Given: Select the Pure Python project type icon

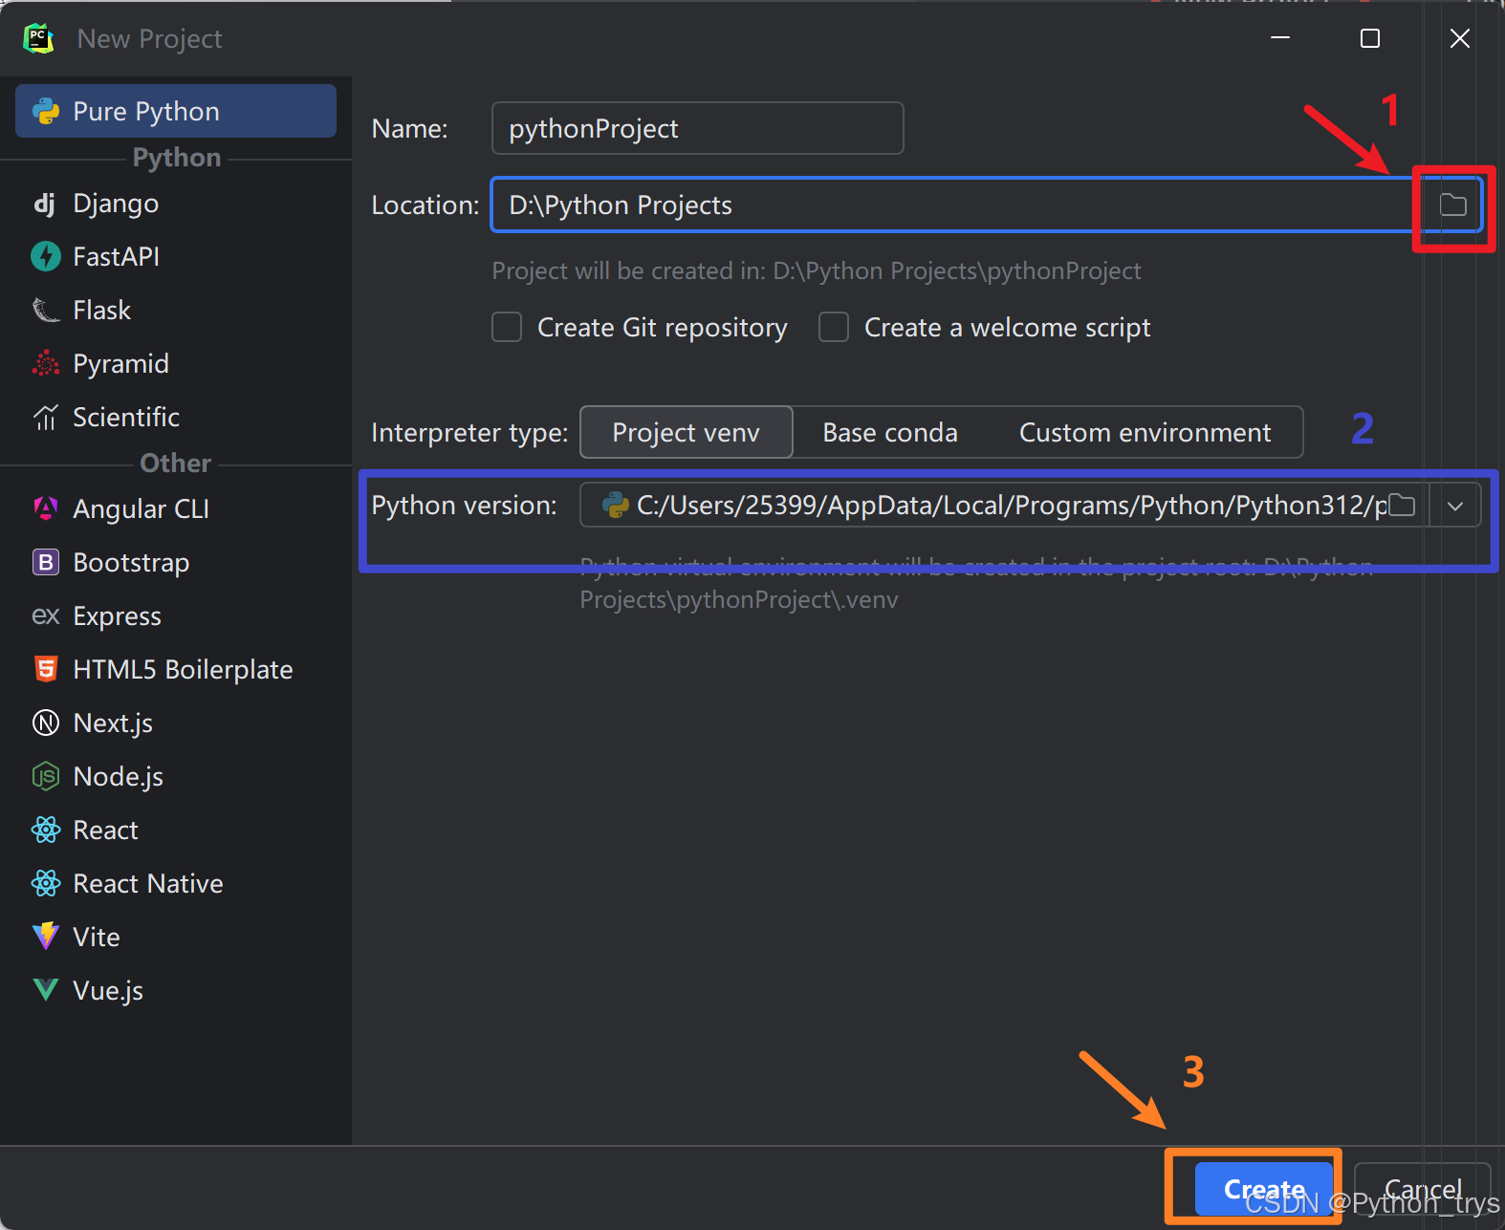Looking at the screenshot, I should (46, 111).
